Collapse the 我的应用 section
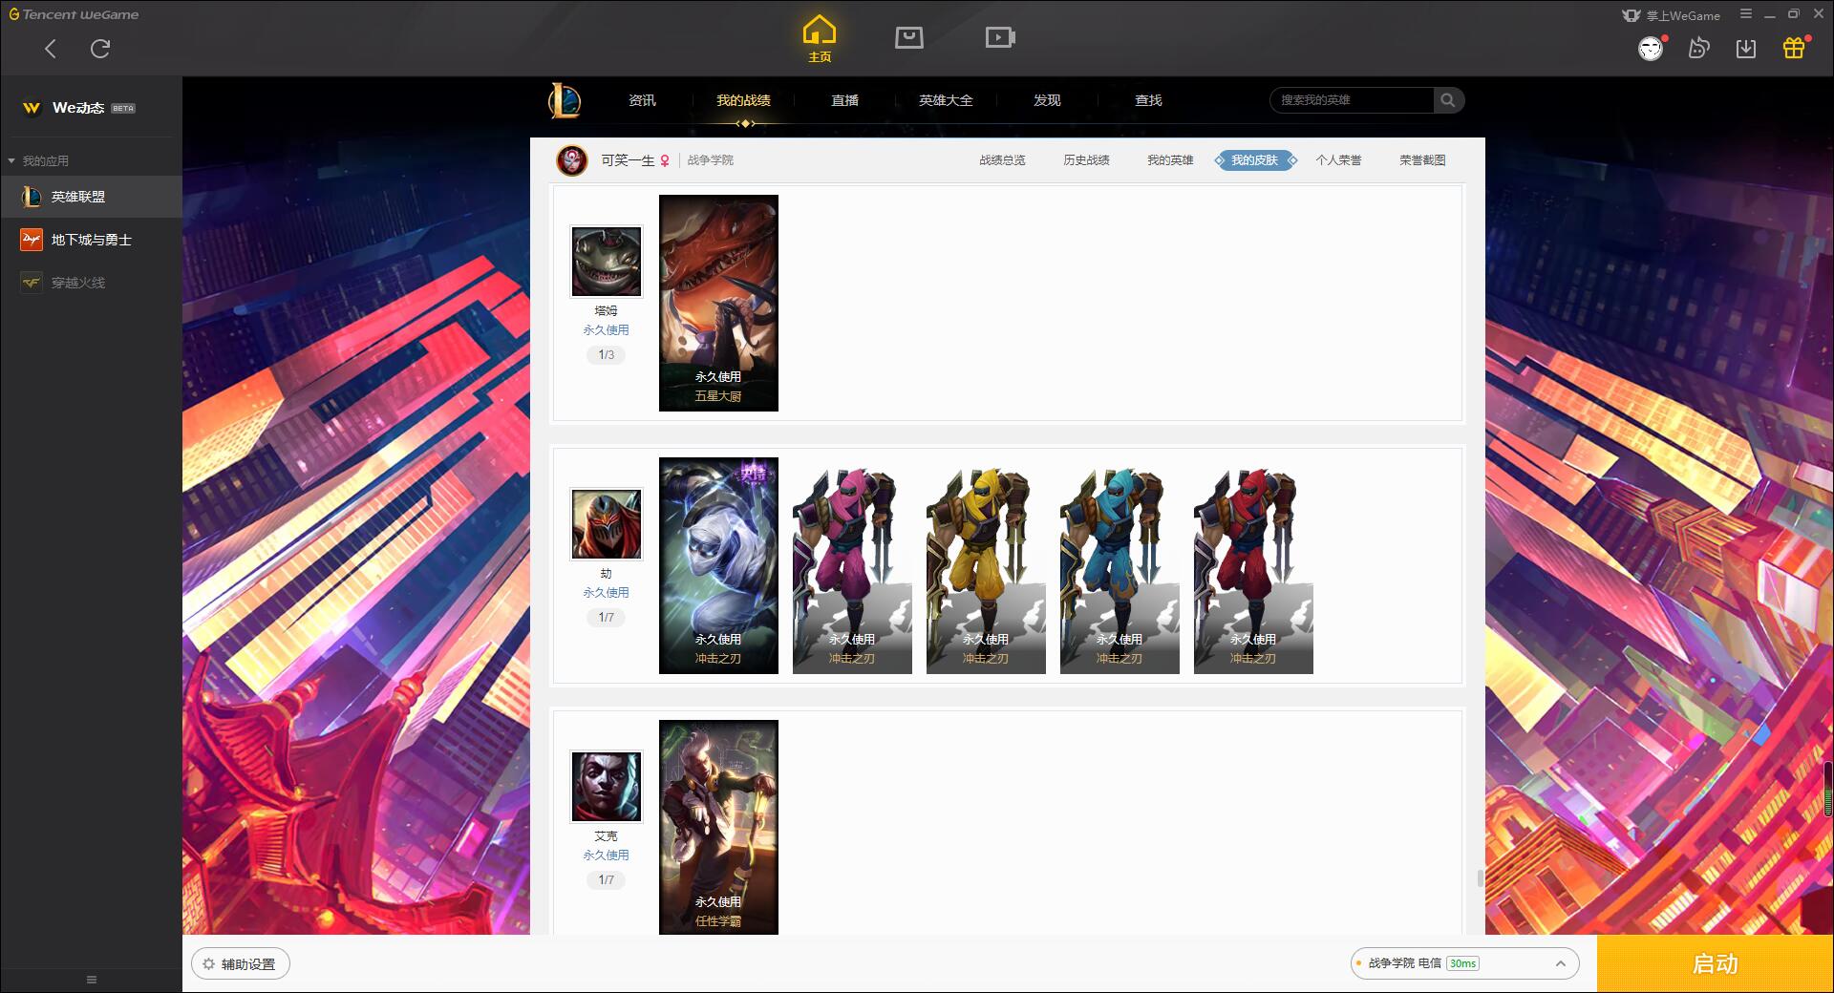 (x=38, y=160)
